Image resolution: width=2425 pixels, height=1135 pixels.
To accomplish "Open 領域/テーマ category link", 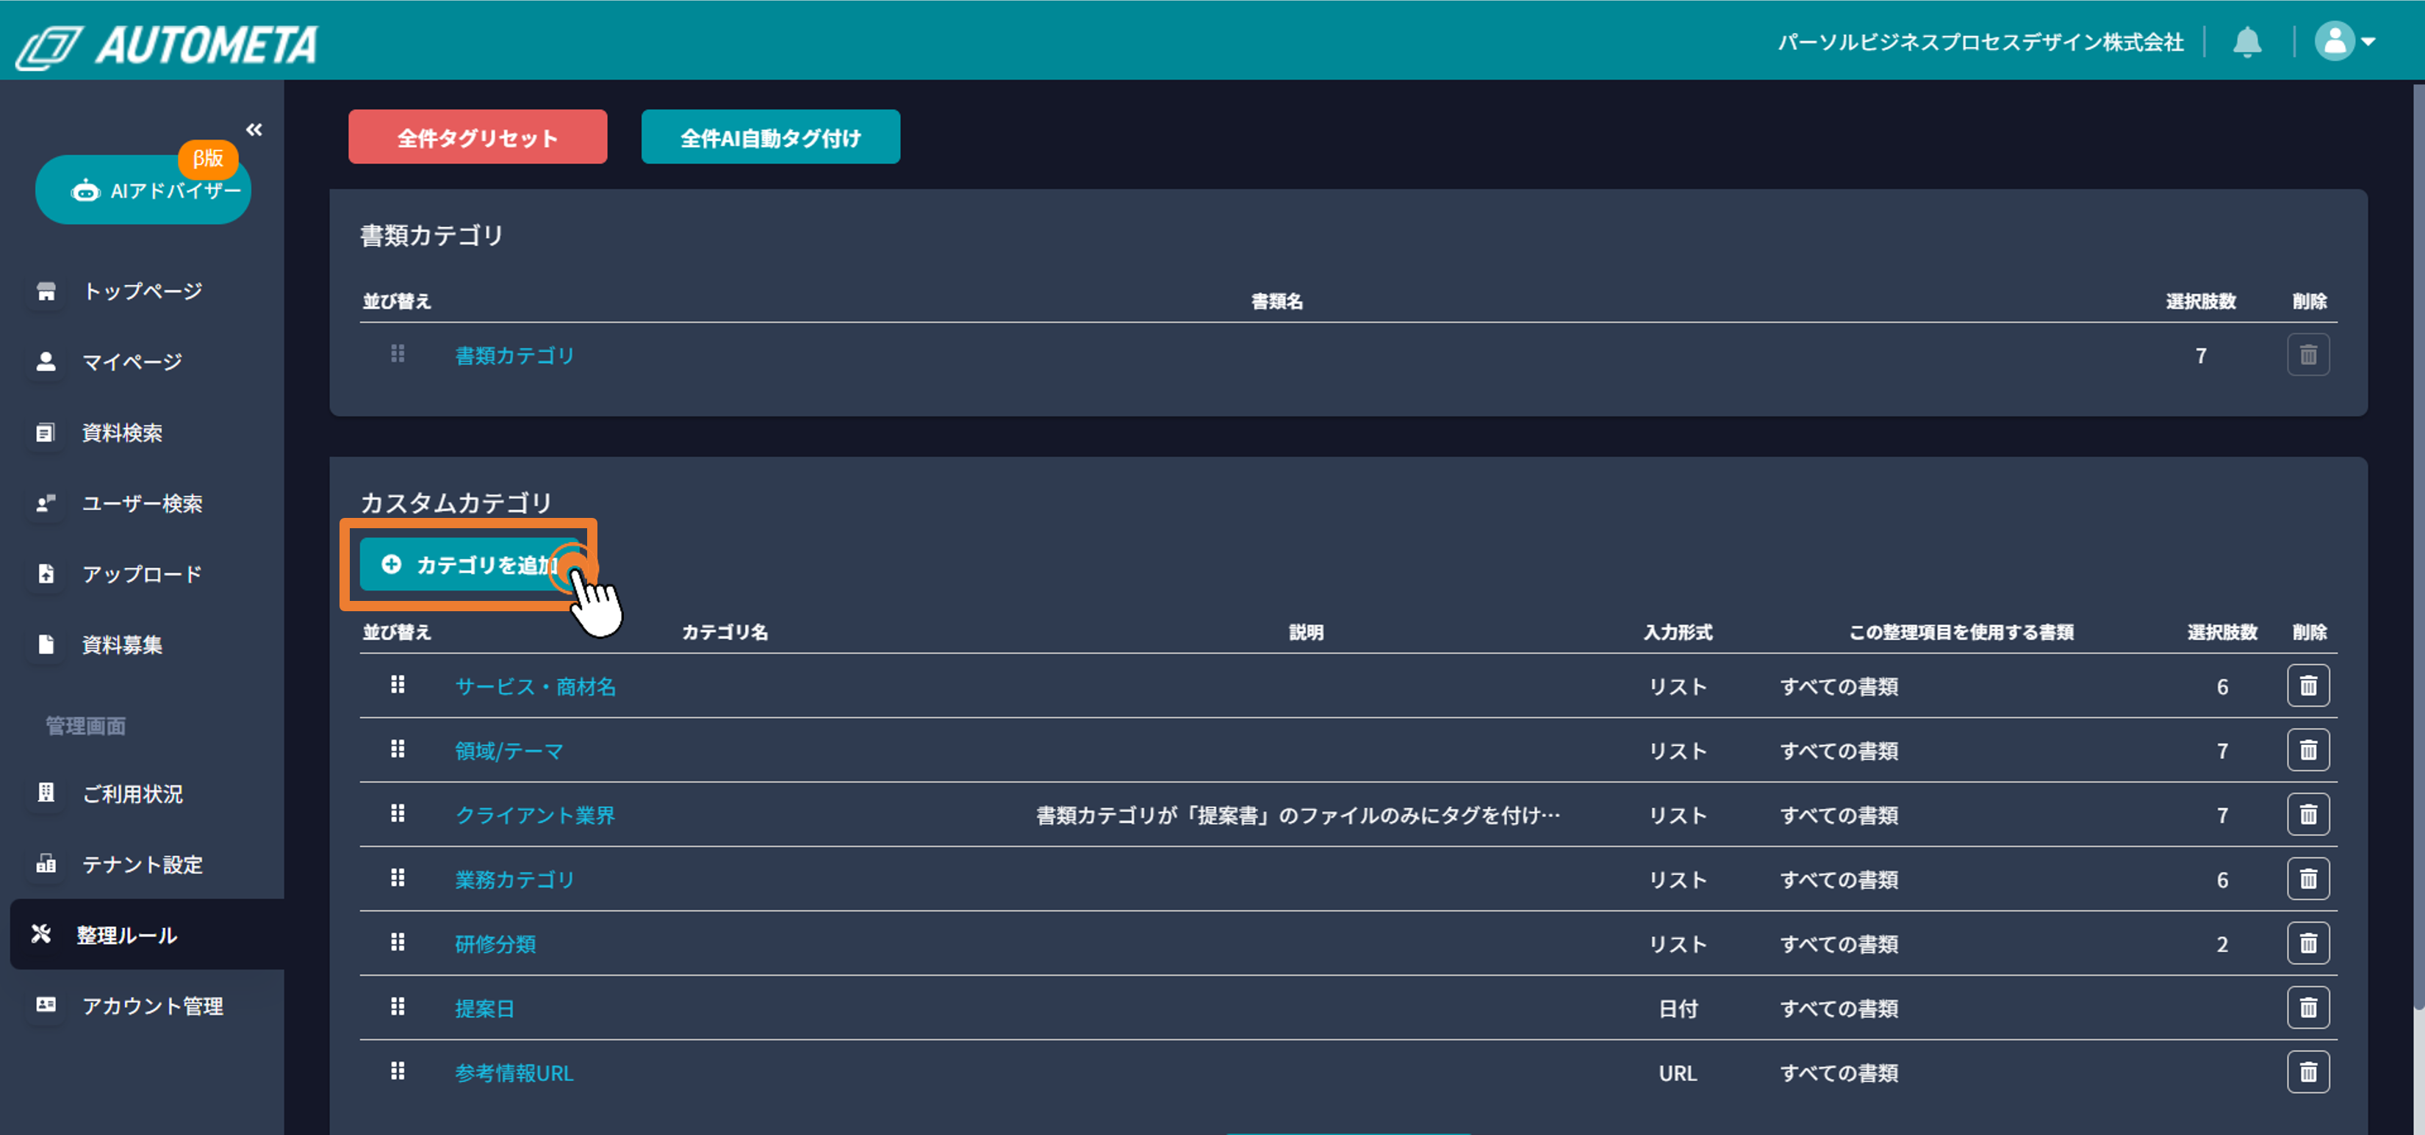I will (x=509, y=751).
